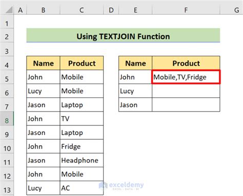Select cell C6 containing Mobile
243x196 pixels.
[x=82, y=91]
